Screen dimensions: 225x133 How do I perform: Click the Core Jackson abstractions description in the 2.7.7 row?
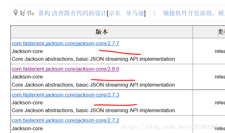point(93,59)
